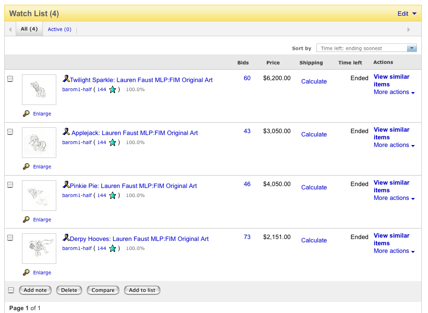This screenshot has width=428, height=313.
Task: Click the right tab-scroll arrow
Action: pyautogui.click(x=408, y=30)
